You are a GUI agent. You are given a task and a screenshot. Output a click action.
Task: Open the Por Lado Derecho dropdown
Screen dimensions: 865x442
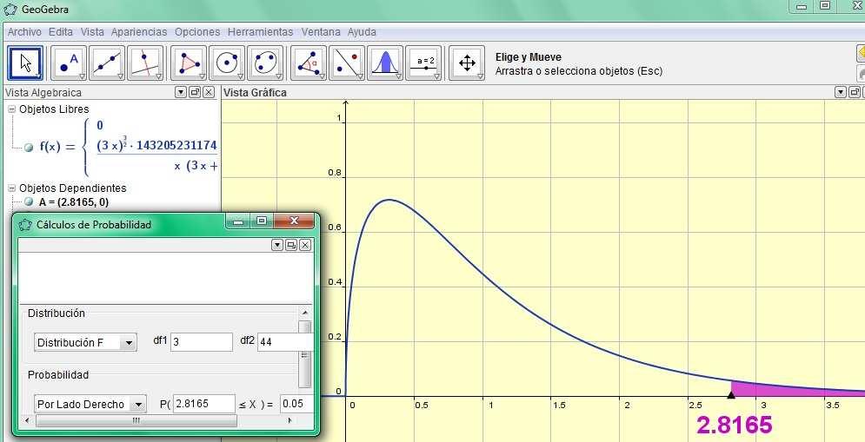(90, 404)
